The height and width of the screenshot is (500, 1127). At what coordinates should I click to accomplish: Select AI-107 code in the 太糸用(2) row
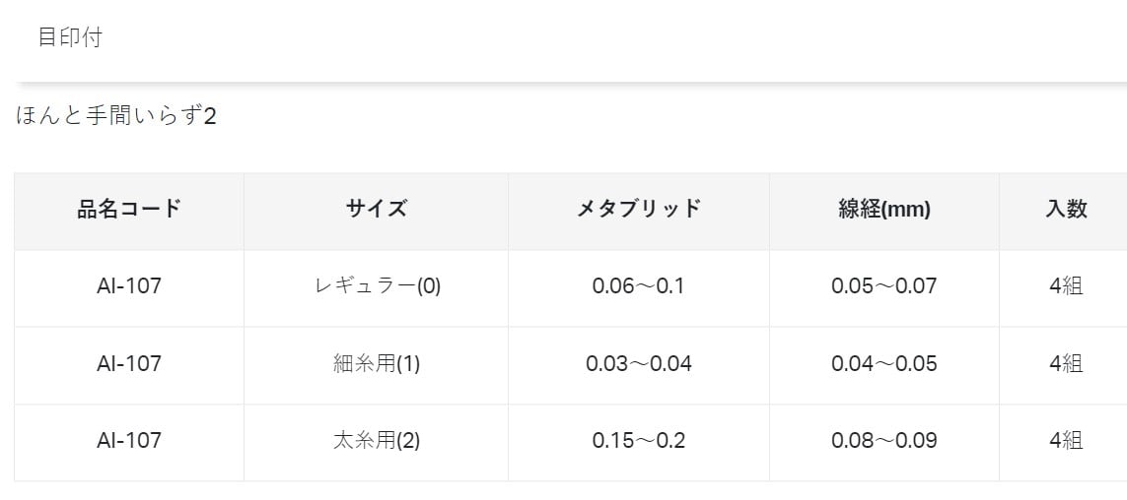tap(129, 440)
